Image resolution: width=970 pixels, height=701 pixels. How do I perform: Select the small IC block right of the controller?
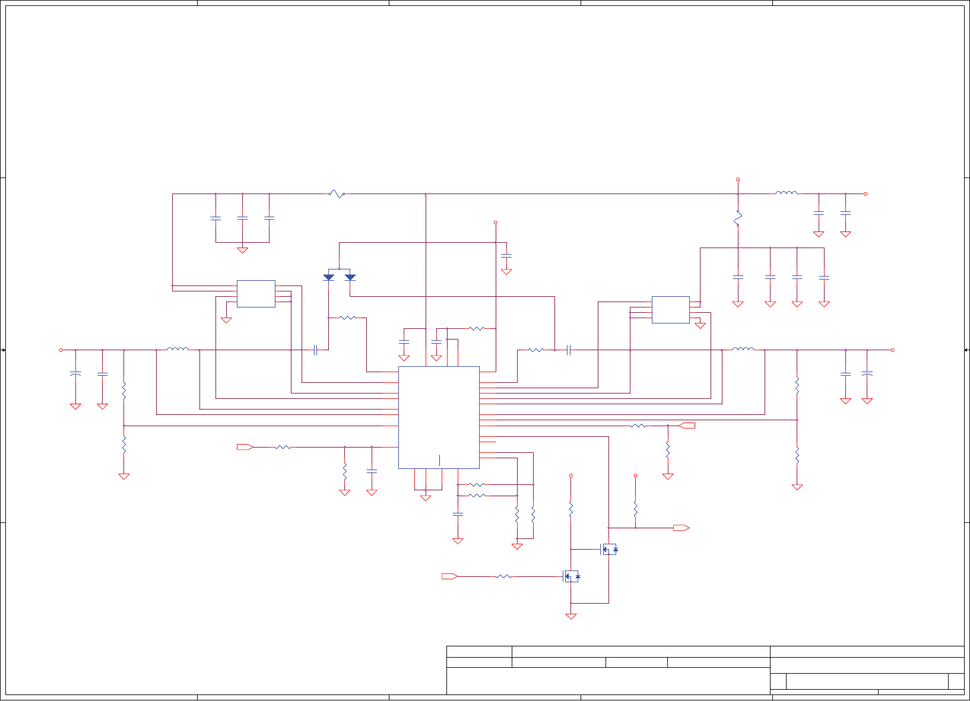coord(671,310)
